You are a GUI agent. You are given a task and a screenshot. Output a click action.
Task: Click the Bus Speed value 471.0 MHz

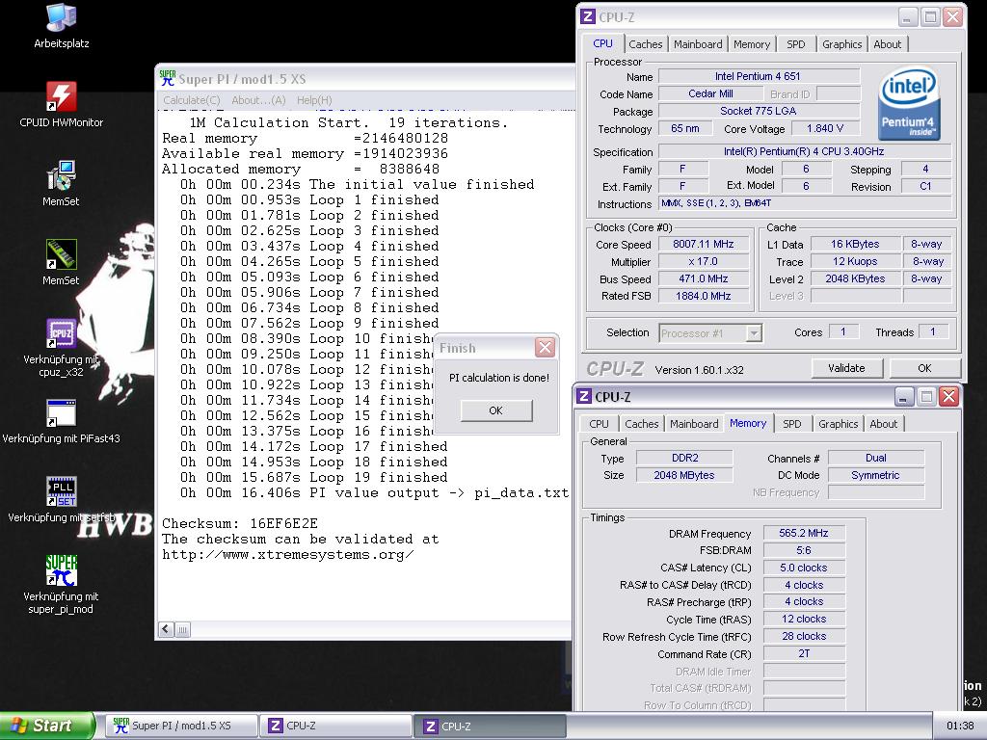coord(703,278)
